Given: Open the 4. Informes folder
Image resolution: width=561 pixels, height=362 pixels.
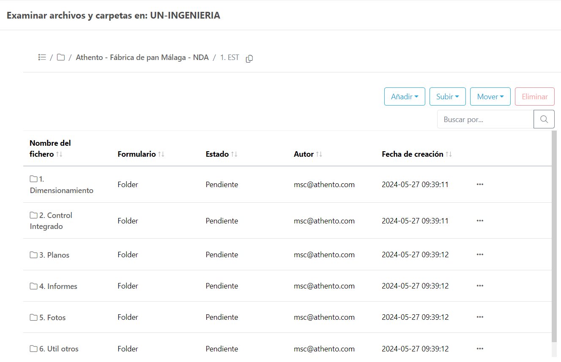Looking at the screenshot, I should 58,286.
